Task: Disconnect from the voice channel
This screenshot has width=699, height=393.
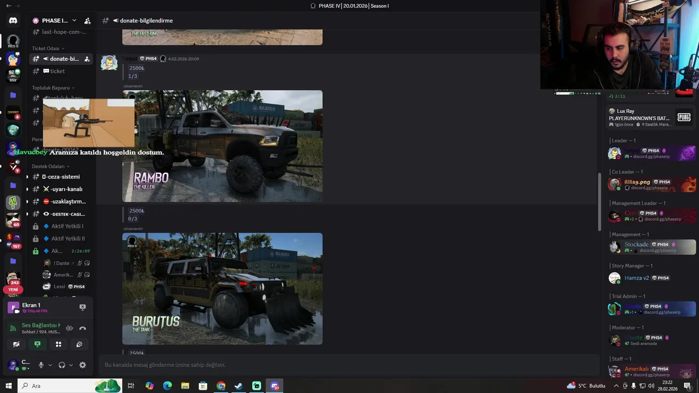Action: click(82, 328)
